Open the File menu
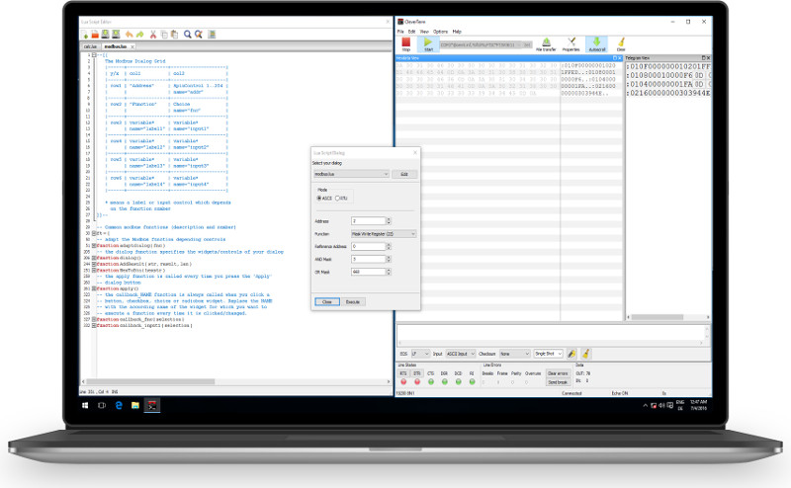791x488 pixels. tap(400, 32)
